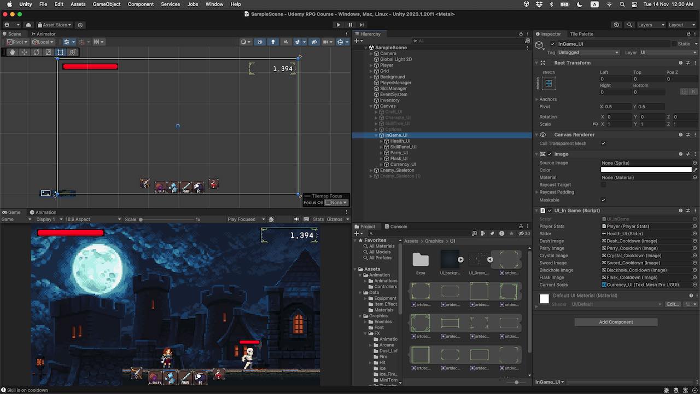Open the Image Color swatch

coord(646,170)
